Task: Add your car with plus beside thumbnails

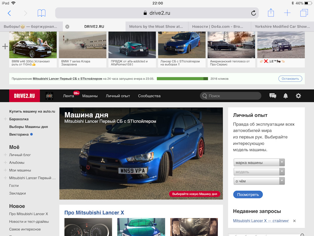Action: coord(5,47)
